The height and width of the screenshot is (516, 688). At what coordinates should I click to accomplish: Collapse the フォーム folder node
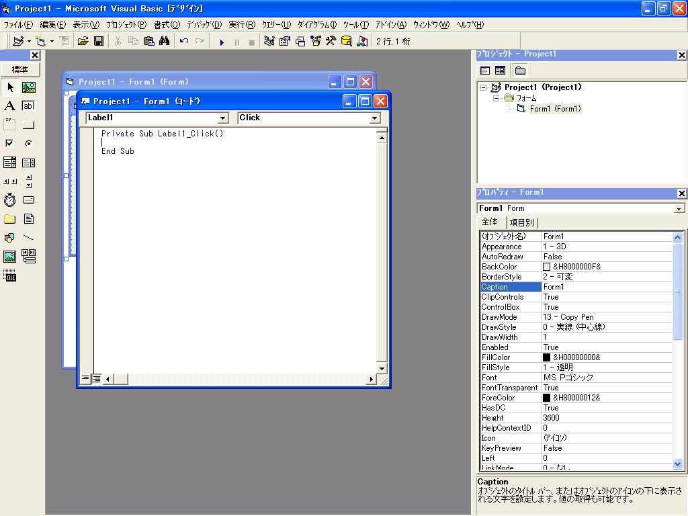(x=497, y=98)
